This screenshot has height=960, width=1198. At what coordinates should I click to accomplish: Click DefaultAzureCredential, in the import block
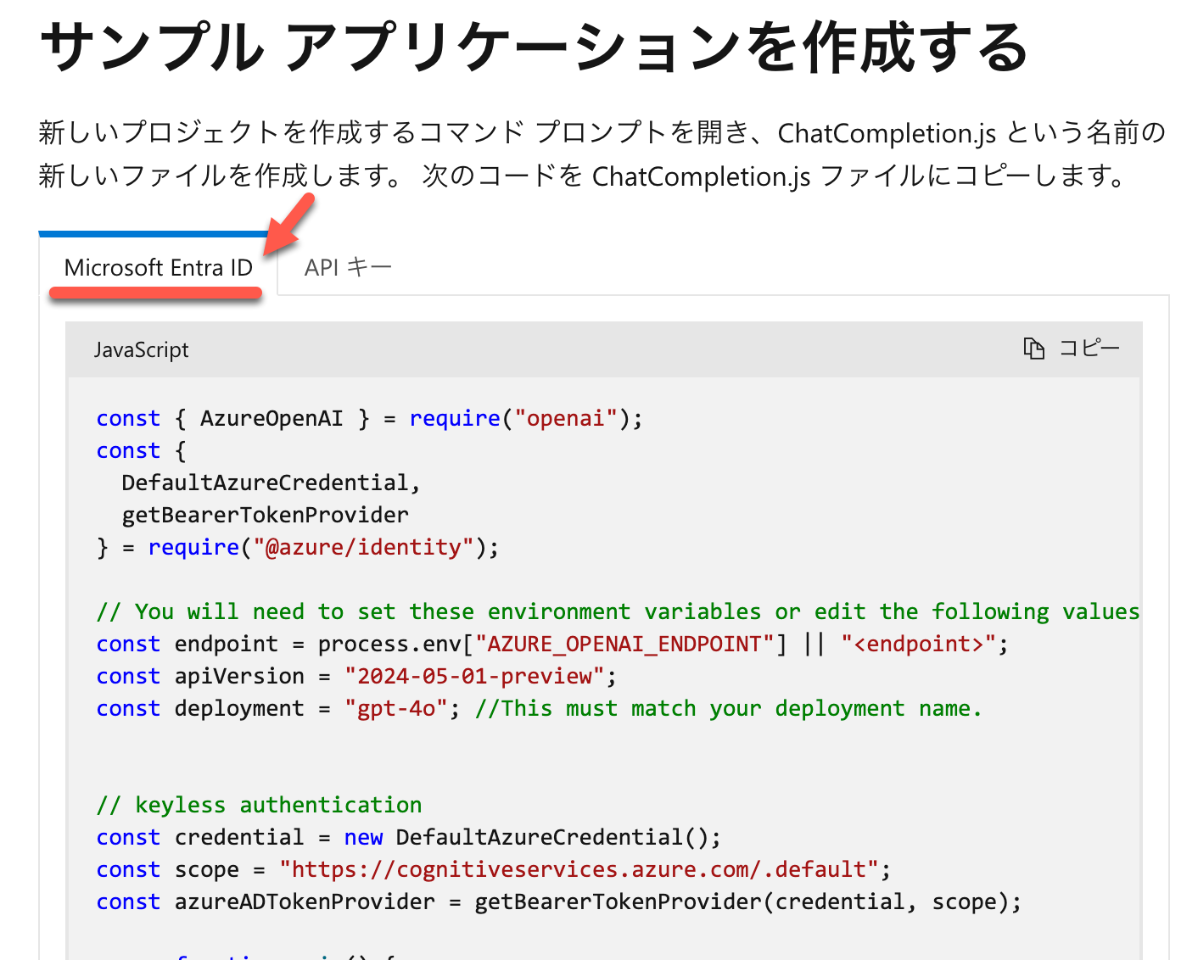pos(272,483)
